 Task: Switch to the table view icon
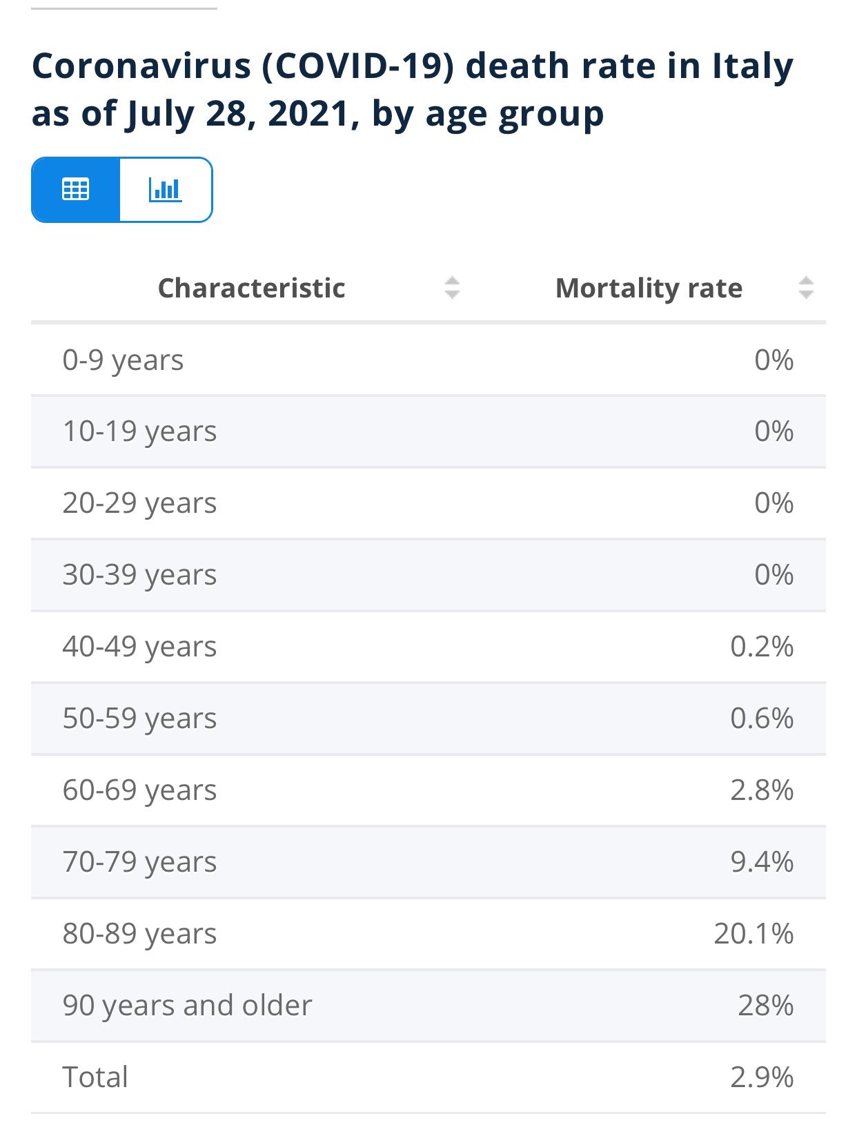[x=75, y=190]
